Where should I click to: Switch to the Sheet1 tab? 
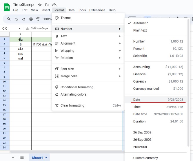tap(37, 158)
